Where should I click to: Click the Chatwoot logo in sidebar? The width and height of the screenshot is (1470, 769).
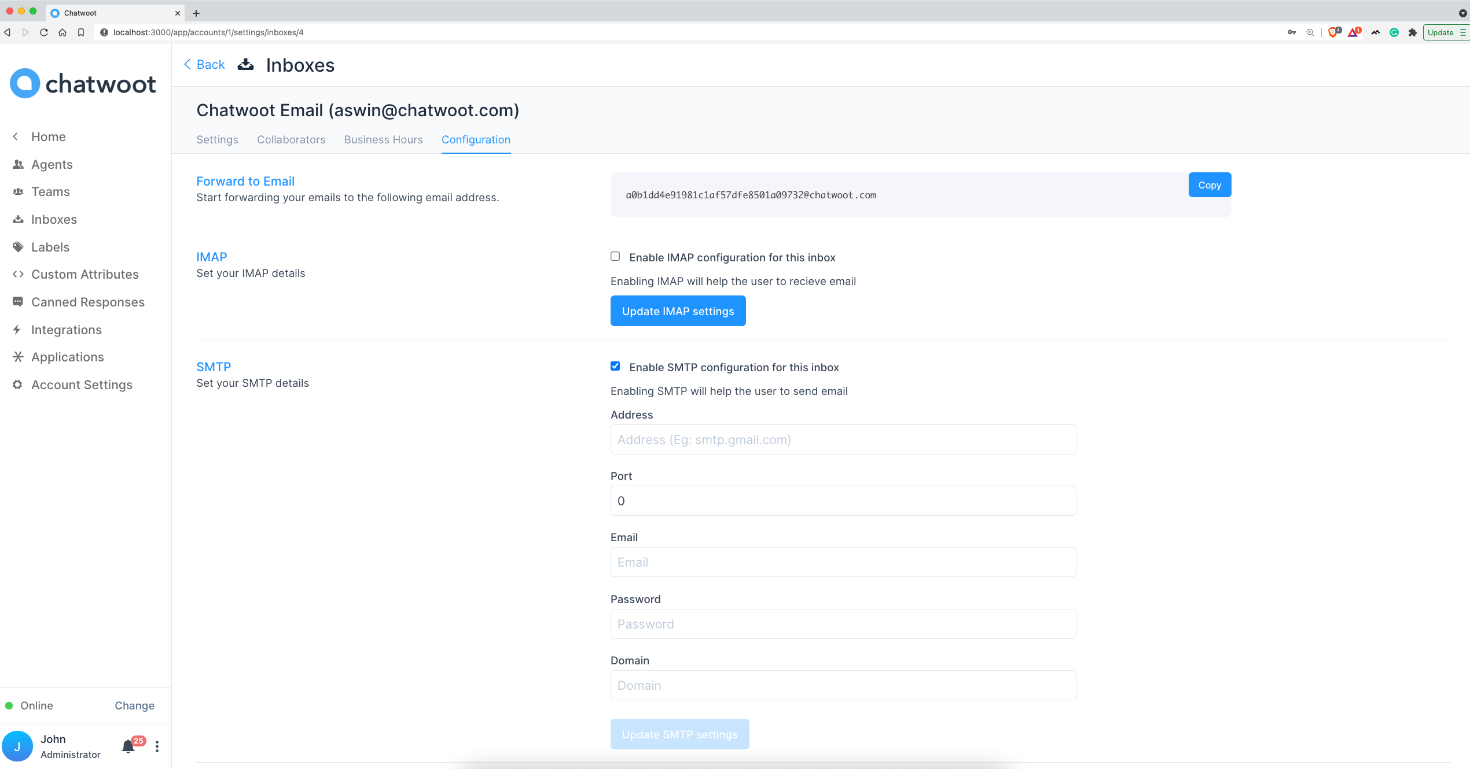83,84
